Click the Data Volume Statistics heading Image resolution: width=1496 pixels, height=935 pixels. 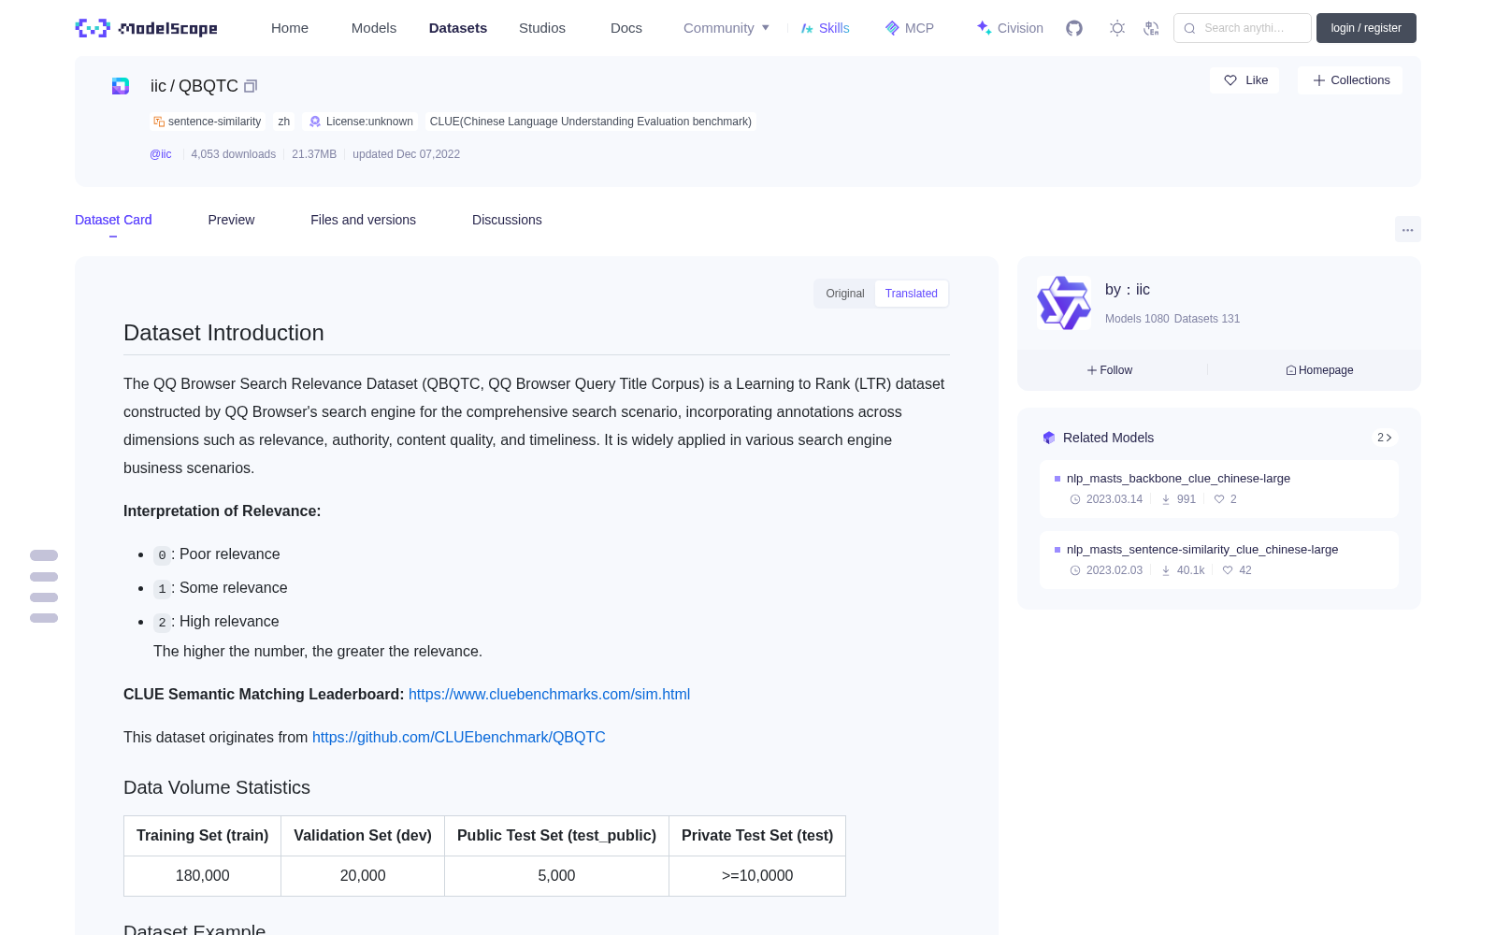[x=217, y=787]
